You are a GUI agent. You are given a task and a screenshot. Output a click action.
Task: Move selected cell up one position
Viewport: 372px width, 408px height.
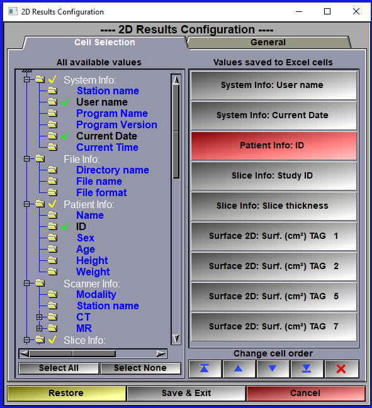pyautogui.click(x=239, y=369)
